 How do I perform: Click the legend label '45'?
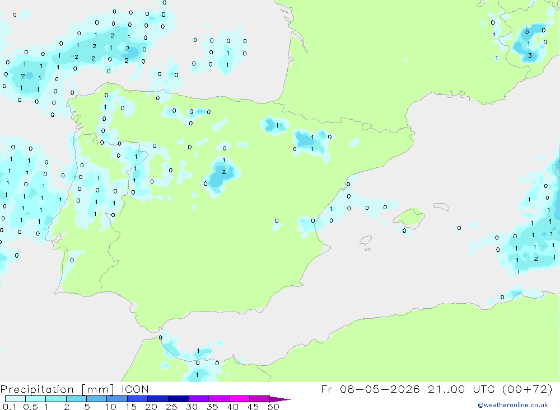[253, 407]
